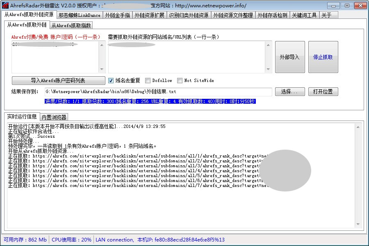Click the LAN connection IP status entry
Image resolution: width=369 pixels, height=246 pixels.
click(160, 239)
